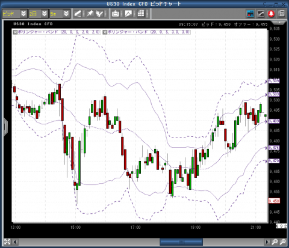Click the print chart icon

[x=116, y=14]
